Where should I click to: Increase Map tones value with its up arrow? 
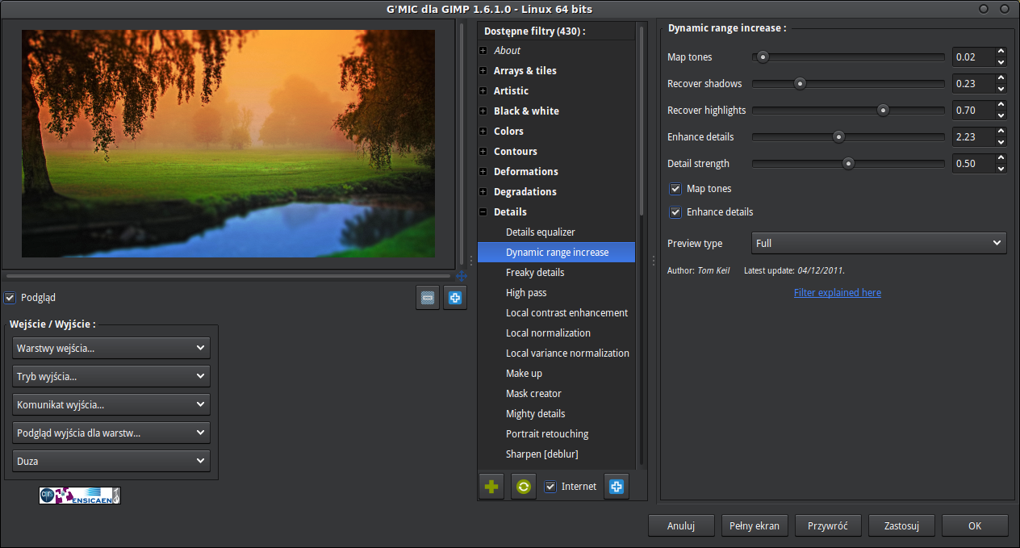pyautogui.click(x=1001, y=52)
